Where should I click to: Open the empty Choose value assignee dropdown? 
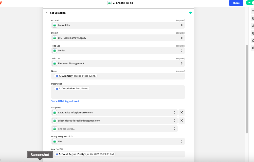pyautogui.click(x=114, y=129)
